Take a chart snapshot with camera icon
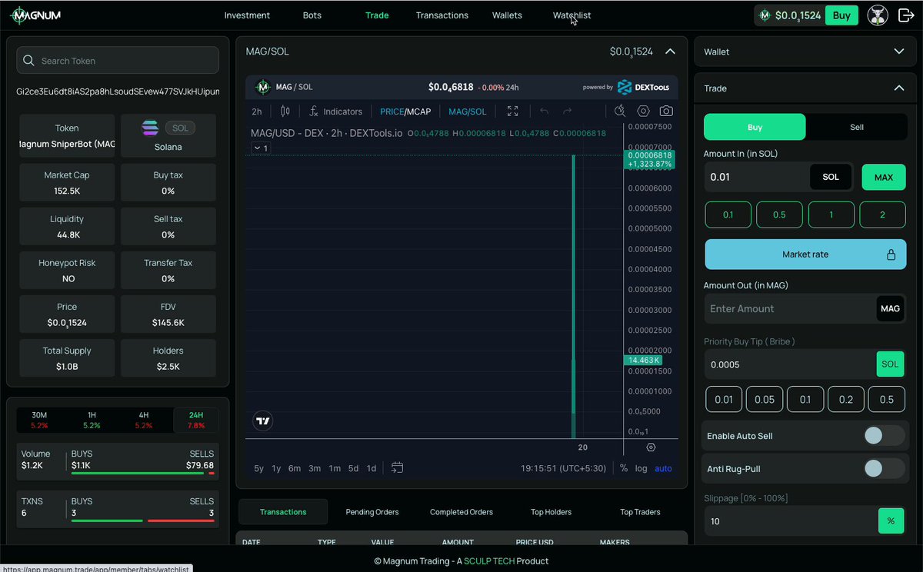923x572 pixels. click(x=666, y=111)
